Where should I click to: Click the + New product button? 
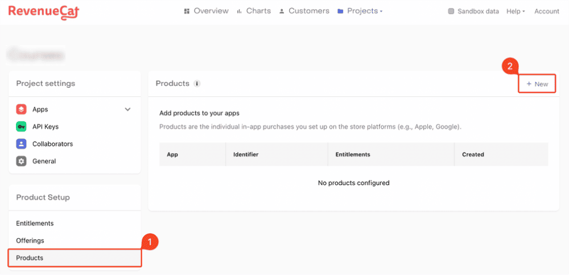pyautogui.click(x=537, y=84)
